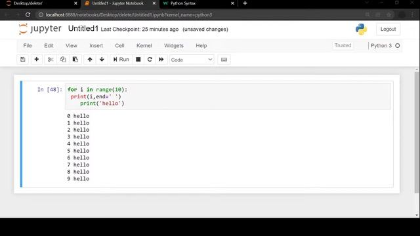Image resolution: width=420 pixels, height=236 pixels.
Task: Click the Python 3 kernel indicator
Action: (x=381, y=45)
